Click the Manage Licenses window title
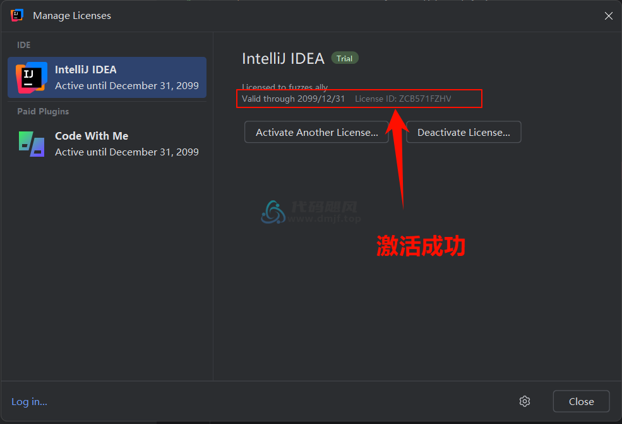The image size is (622, 424). coord(72,16)
